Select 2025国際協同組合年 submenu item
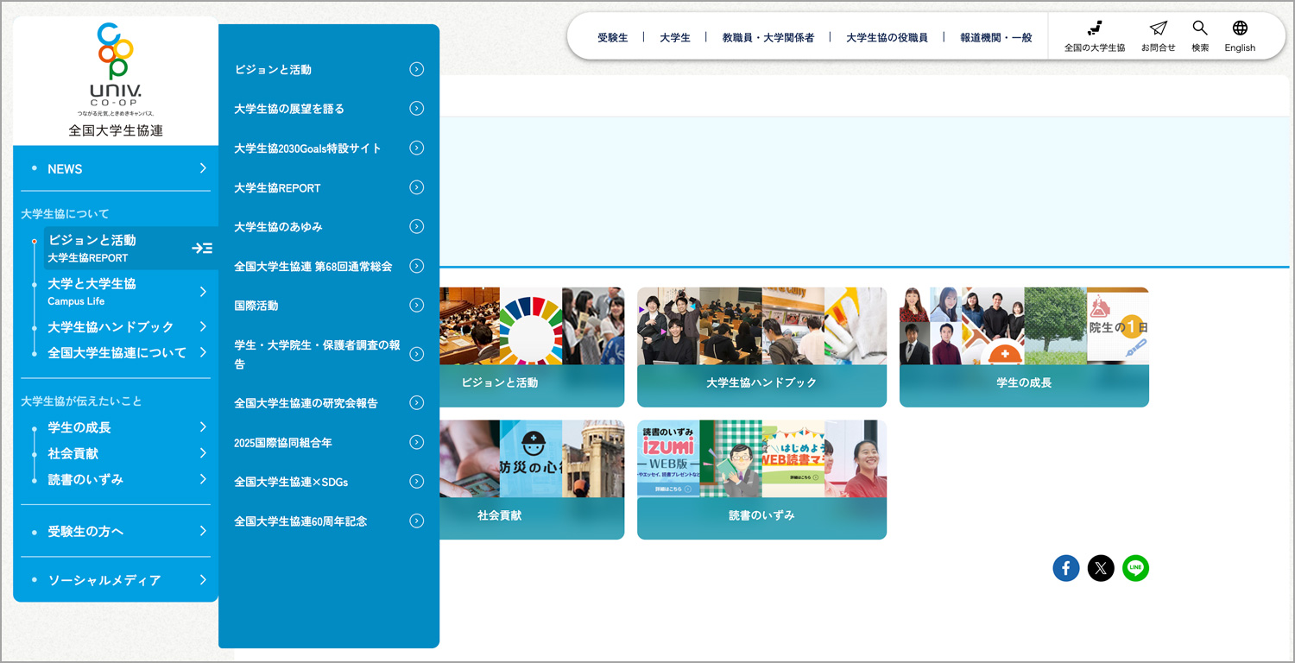This screenshot has width=1295, height=663. tap(328, 443)
